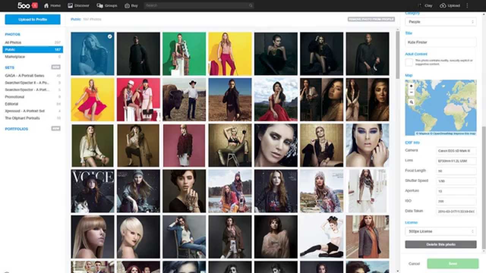Screen dimensions: 486x273
Task: Create a new portfolio with NEW button
Action: (x=55, y=129)
